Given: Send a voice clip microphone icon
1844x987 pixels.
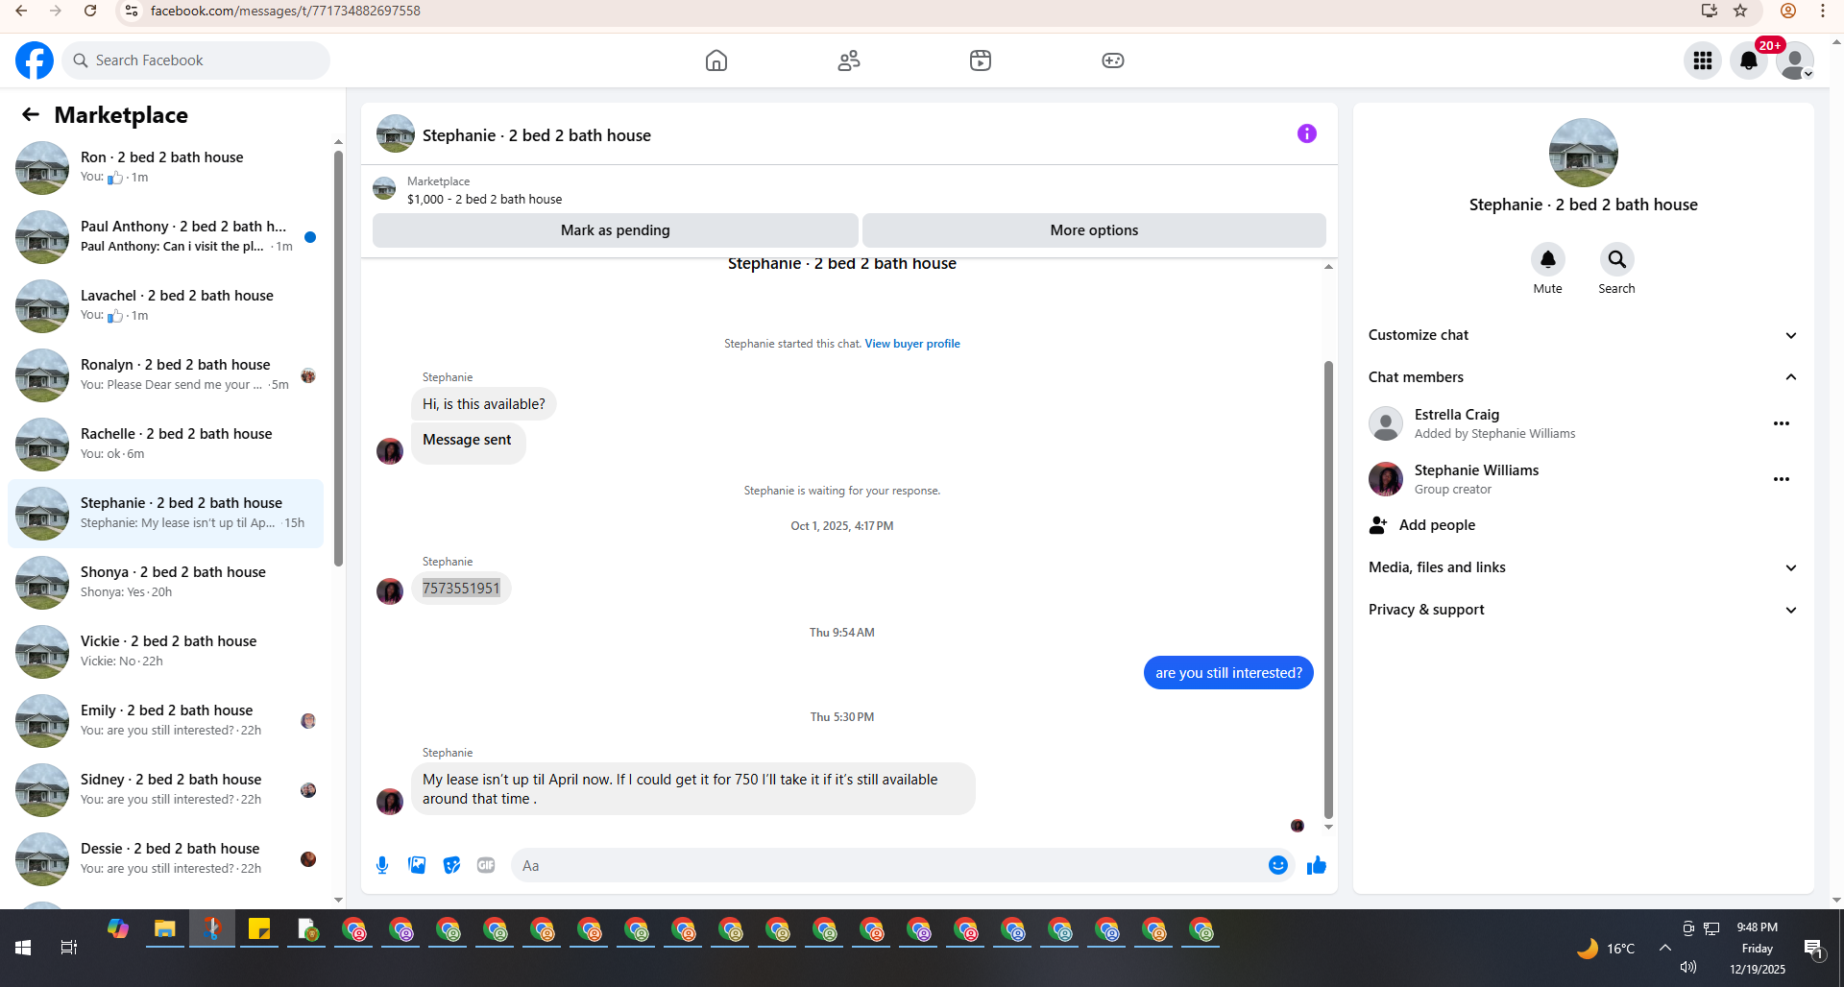Looking at the screenshot, I should [x=382, y=865].
